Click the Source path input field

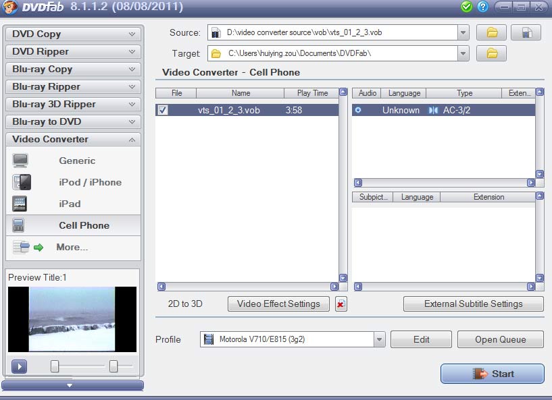tap(332, 32)
